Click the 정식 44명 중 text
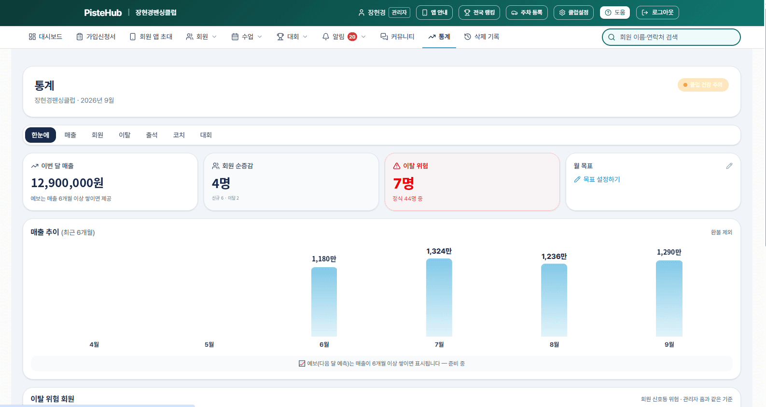 408,199
